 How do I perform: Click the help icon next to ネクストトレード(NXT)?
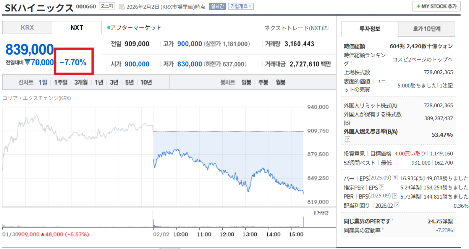pyautogui.click(x=326, y=27)
